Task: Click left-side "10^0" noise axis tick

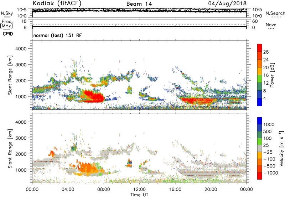Action: click(x=22, y=16)
